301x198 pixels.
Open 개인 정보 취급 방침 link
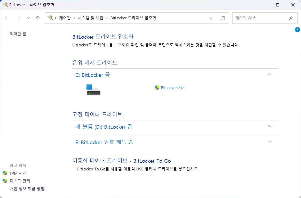pyautogui.click(x=27, y=189)
